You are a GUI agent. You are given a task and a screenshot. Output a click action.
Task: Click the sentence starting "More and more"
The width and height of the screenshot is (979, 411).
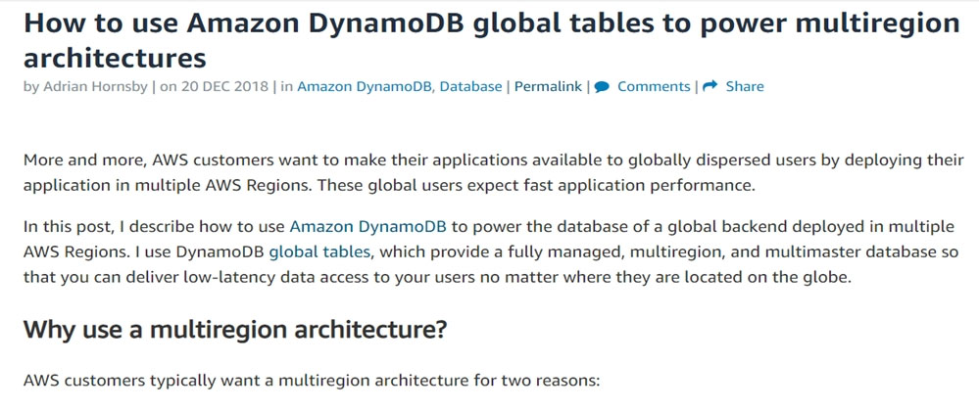pyautogui.click(x=392, y=160)
